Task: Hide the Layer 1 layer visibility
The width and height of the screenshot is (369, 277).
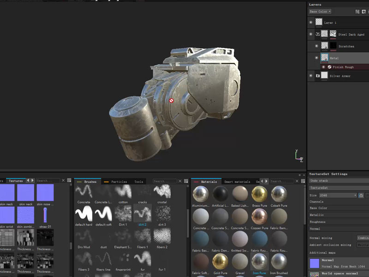Action: click(310, 22)
